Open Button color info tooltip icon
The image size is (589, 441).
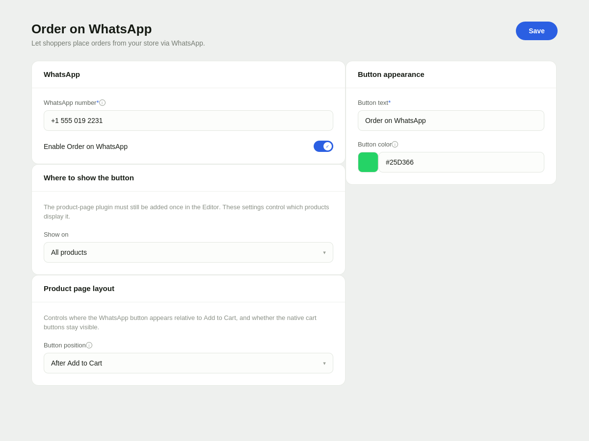point(395,145)
